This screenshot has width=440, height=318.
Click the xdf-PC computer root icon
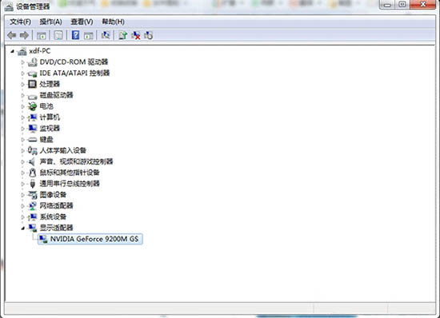point(22,51)
